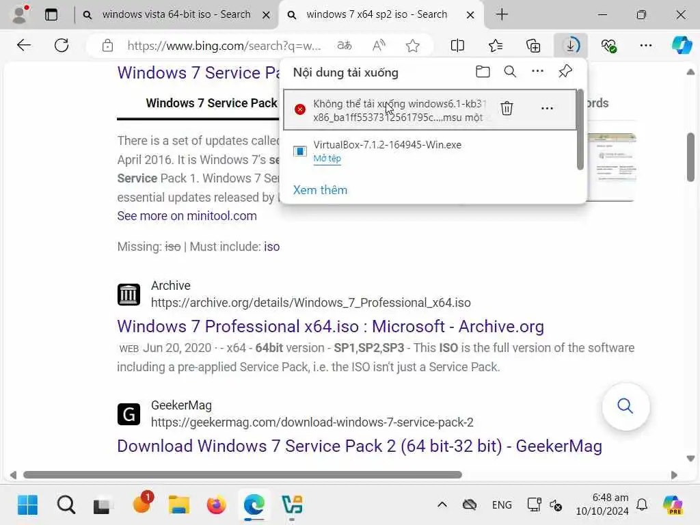Open the GeekerMag site icon
The width and height of the screenshot is (700, 525).
(x=129, y=414)
